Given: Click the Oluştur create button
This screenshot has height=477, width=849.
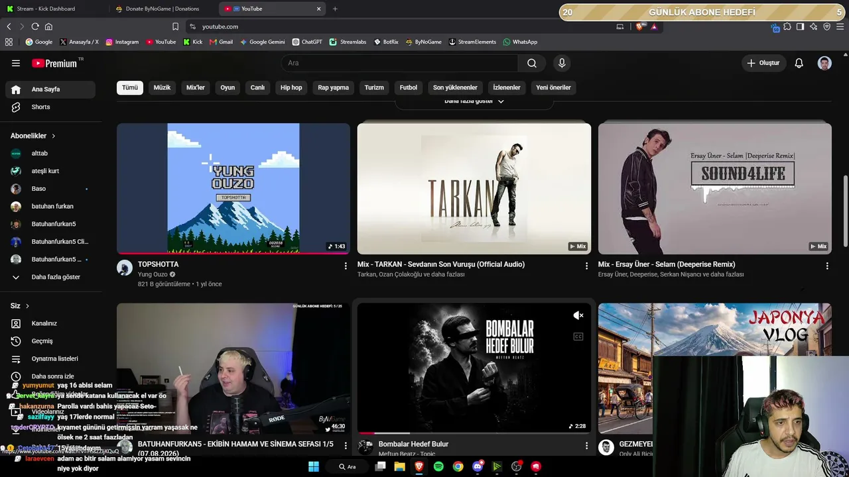Looking at the screenshot, I should (x=763, y=63).
